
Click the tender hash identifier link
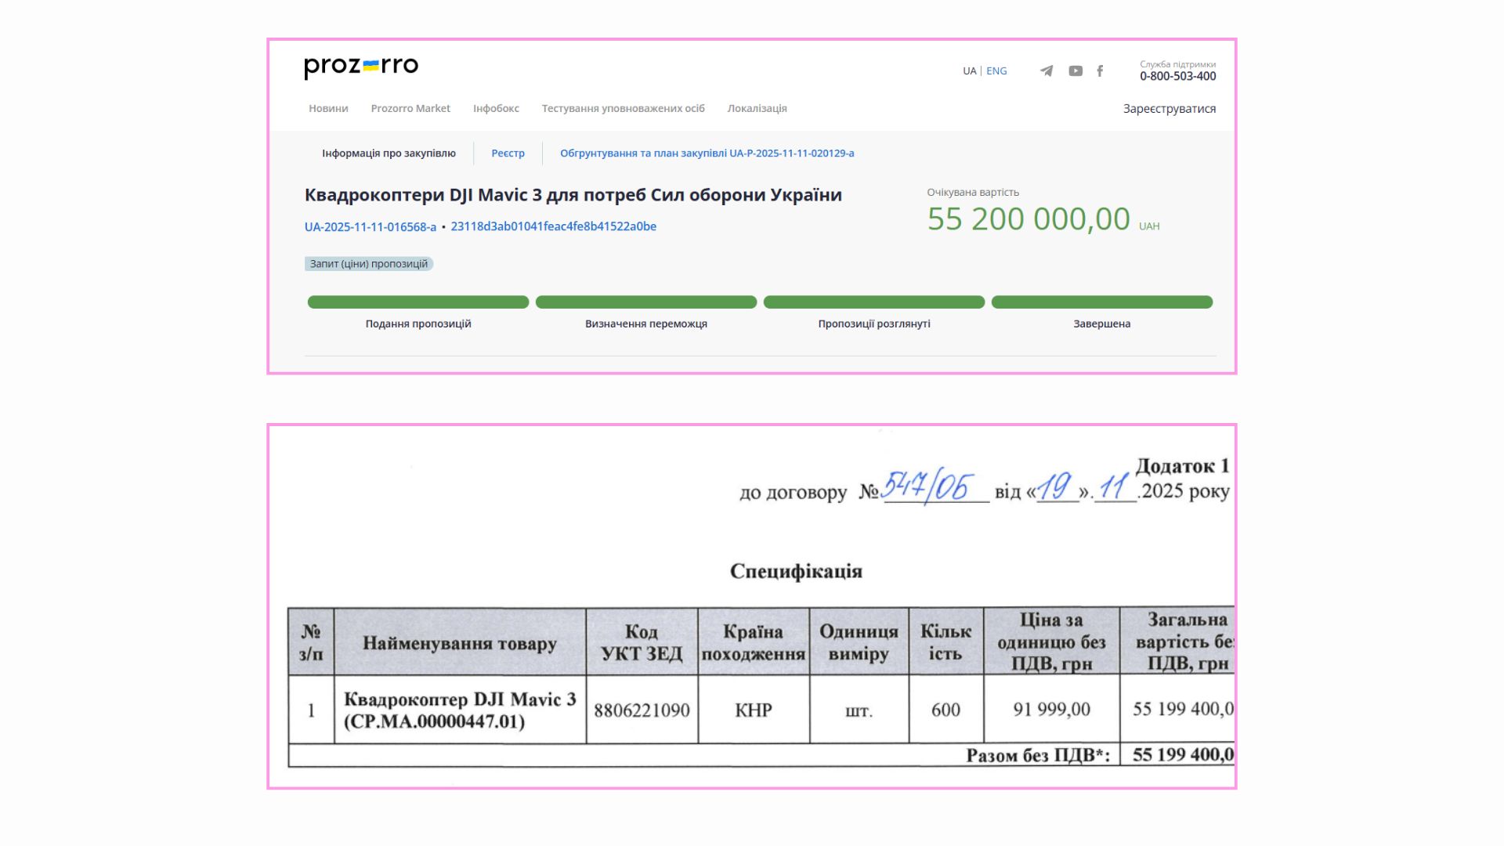pyautogui.click(x=553, y=226)
